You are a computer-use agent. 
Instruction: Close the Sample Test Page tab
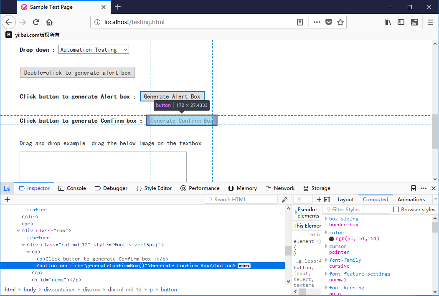104,7
